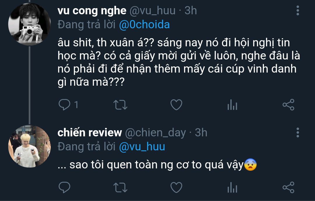View analytics for vu cong nghe's tweet
The height and width of the screenshot is (201, 315).
[232, 105]
